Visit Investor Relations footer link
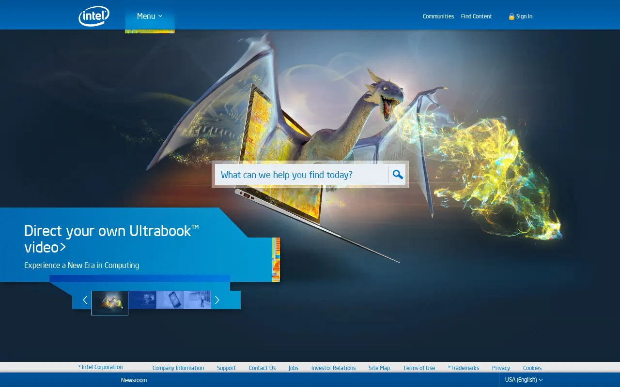The image size is (620, 387). coord(333,368)
